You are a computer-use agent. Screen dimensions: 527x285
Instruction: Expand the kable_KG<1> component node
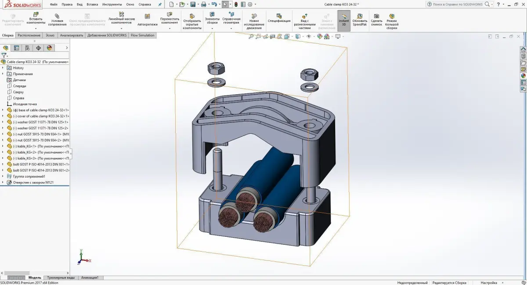(3, 146)
